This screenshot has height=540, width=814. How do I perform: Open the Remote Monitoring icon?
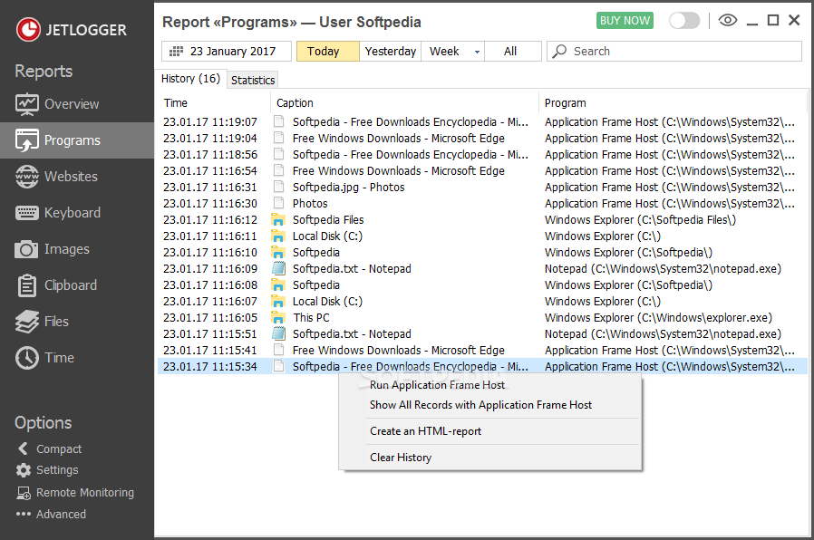pos(24,493)
